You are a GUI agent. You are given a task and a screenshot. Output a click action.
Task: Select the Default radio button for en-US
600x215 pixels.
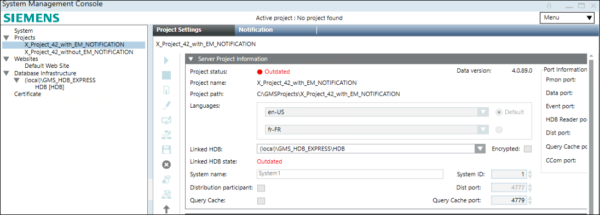pos(499,112)
